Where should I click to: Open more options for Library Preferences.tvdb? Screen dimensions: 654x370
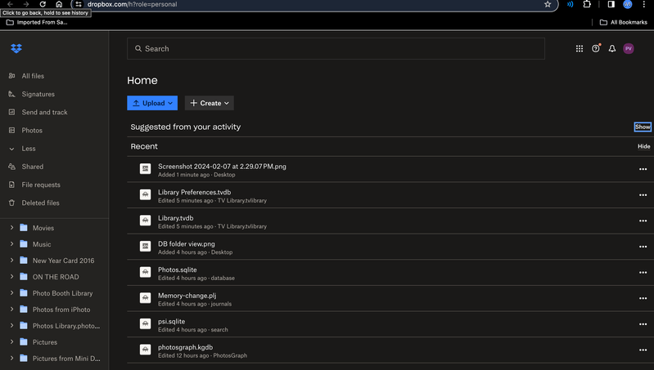[x=643, y=195]
